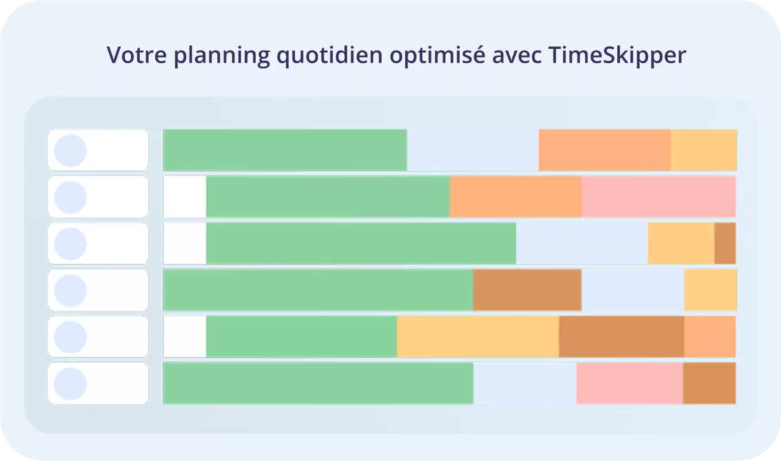The height and width of the screenshot is (461, 781).
Task: Click the pink block in the last row
Action: click(629, 383)
